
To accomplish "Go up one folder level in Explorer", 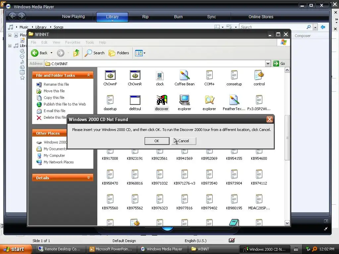I will [76, 53].
